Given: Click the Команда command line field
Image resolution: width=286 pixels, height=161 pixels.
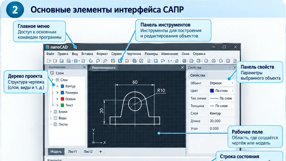Looking at the screenshot, I should click(x=128, y=160).
